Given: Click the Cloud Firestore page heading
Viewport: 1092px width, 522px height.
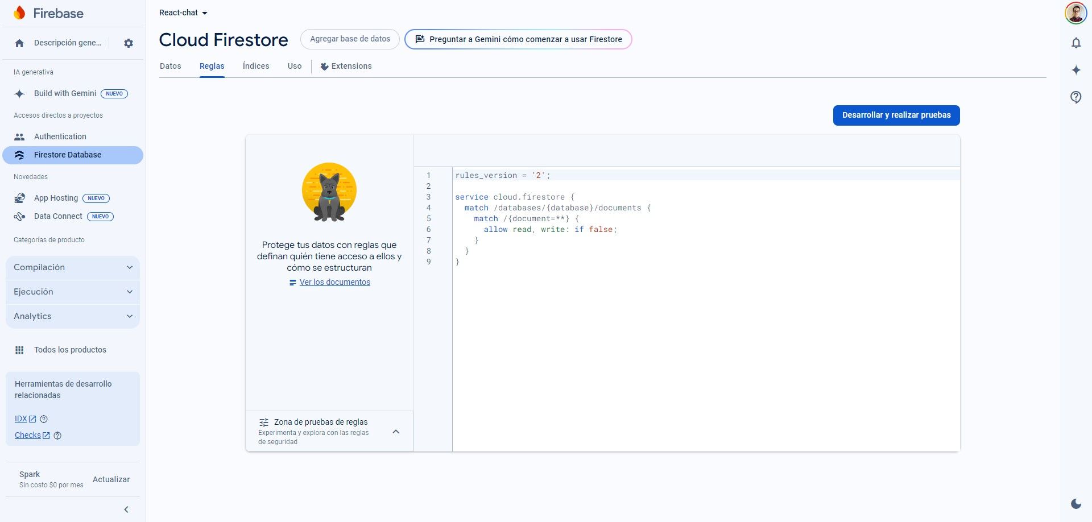Looking at the screenshot, I should (x=224, y=40).
